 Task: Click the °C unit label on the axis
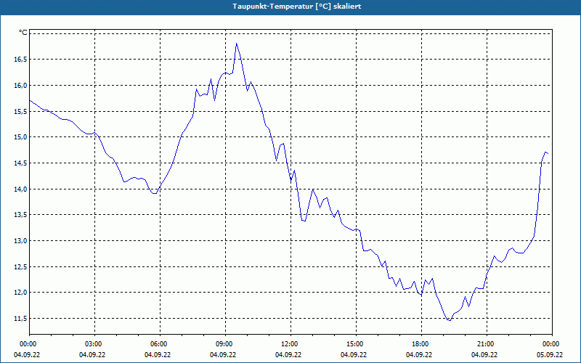(x=23, y=33)
